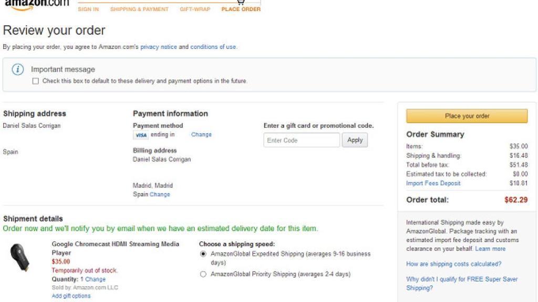Image resolution: width=538 pixels, height=302 pixels.
Task: Change the item quantity
Action: (x=95, y=279)
